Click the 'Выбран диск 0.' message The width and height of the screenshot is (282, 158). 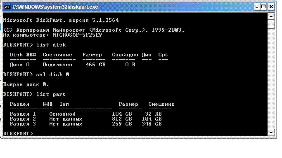click(x=26, y=84)
